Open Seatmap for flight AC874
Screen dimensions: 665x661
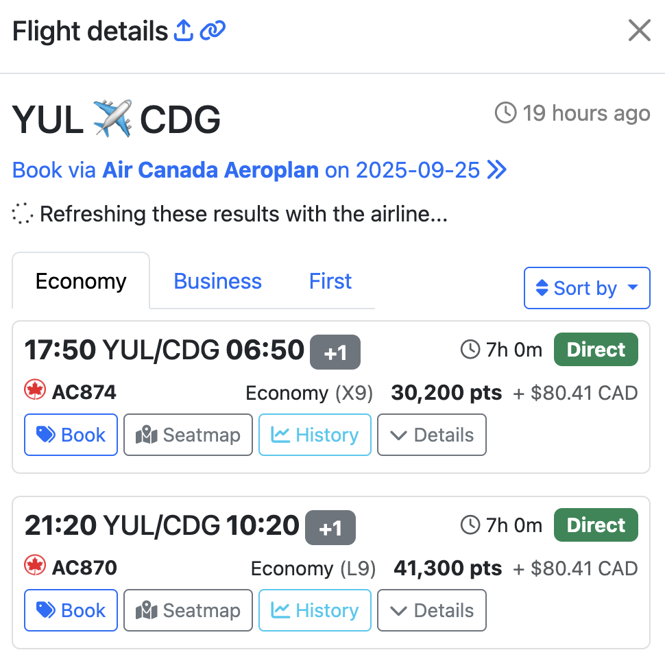point(188,435)
